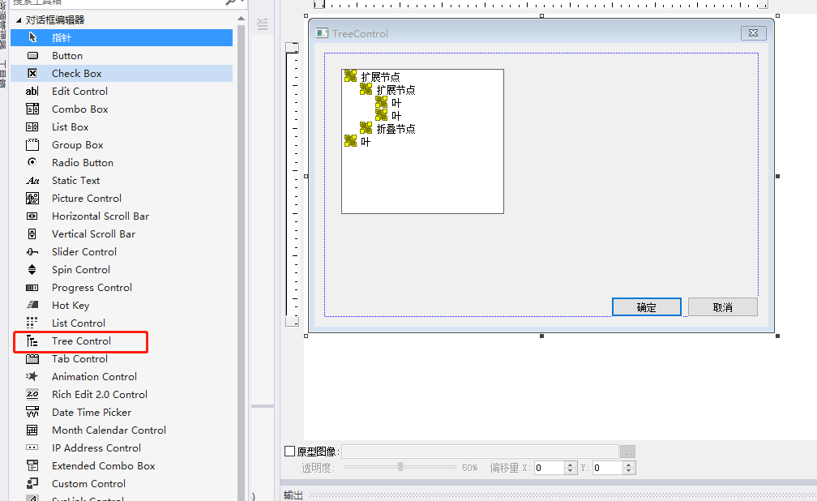Image resolution: width=817 pixels, height=501 pixels.
Task: Select the nested 扩展节点 tree item
Action: [396, 90]
